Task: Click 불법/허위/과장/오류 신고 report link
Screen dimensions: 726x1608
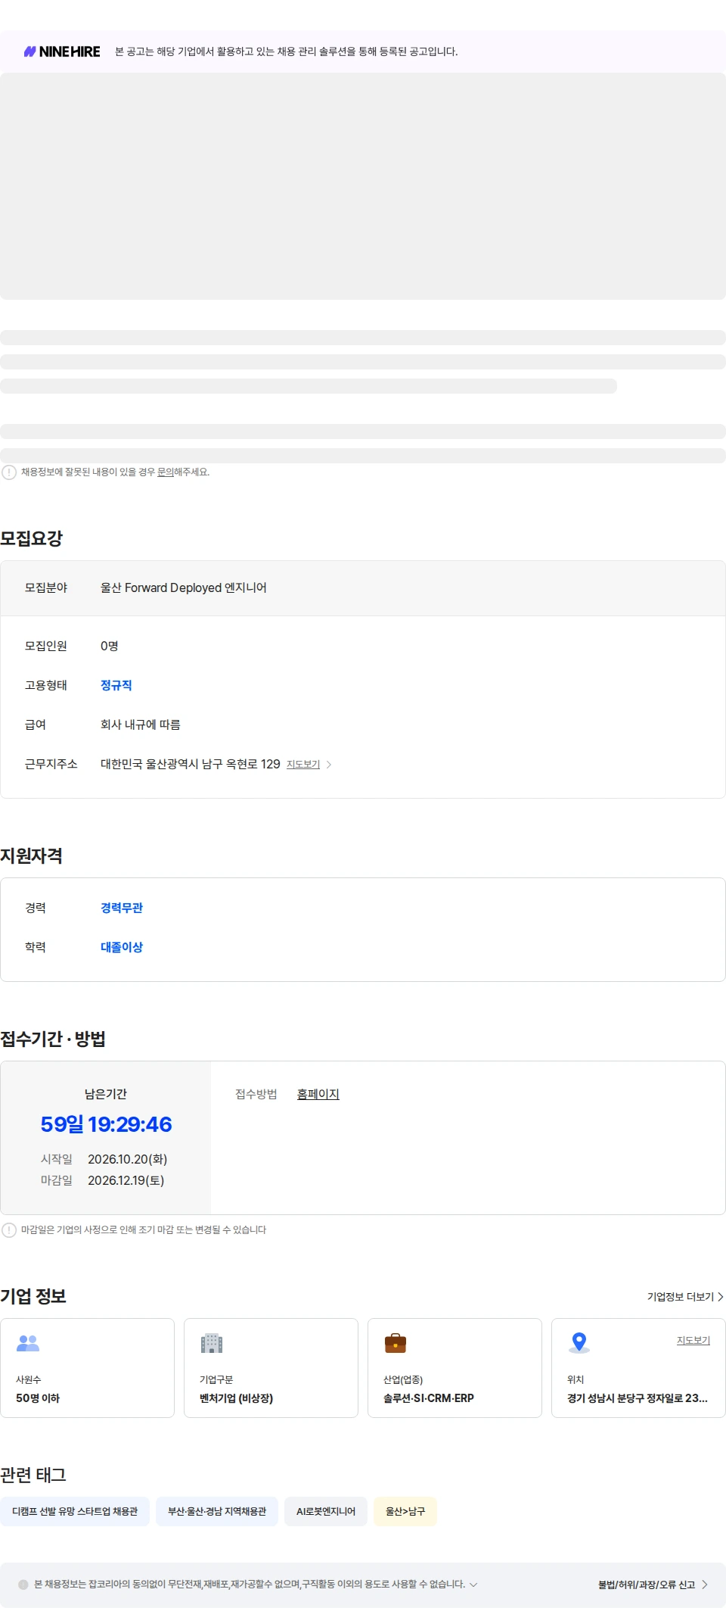Action: click(x=653, y=1585)
